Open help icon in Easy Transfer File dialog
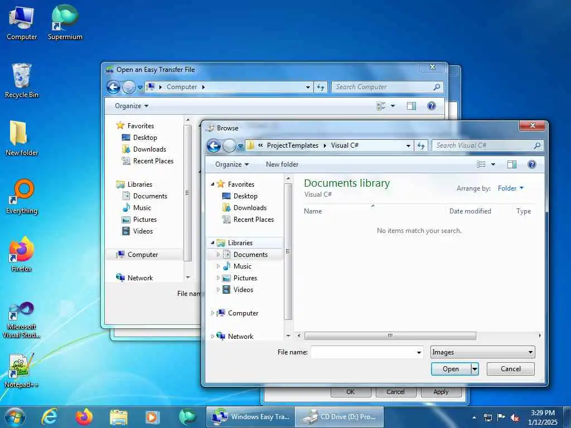This screenshot has height=428, width=571. (x=432, y=106)
